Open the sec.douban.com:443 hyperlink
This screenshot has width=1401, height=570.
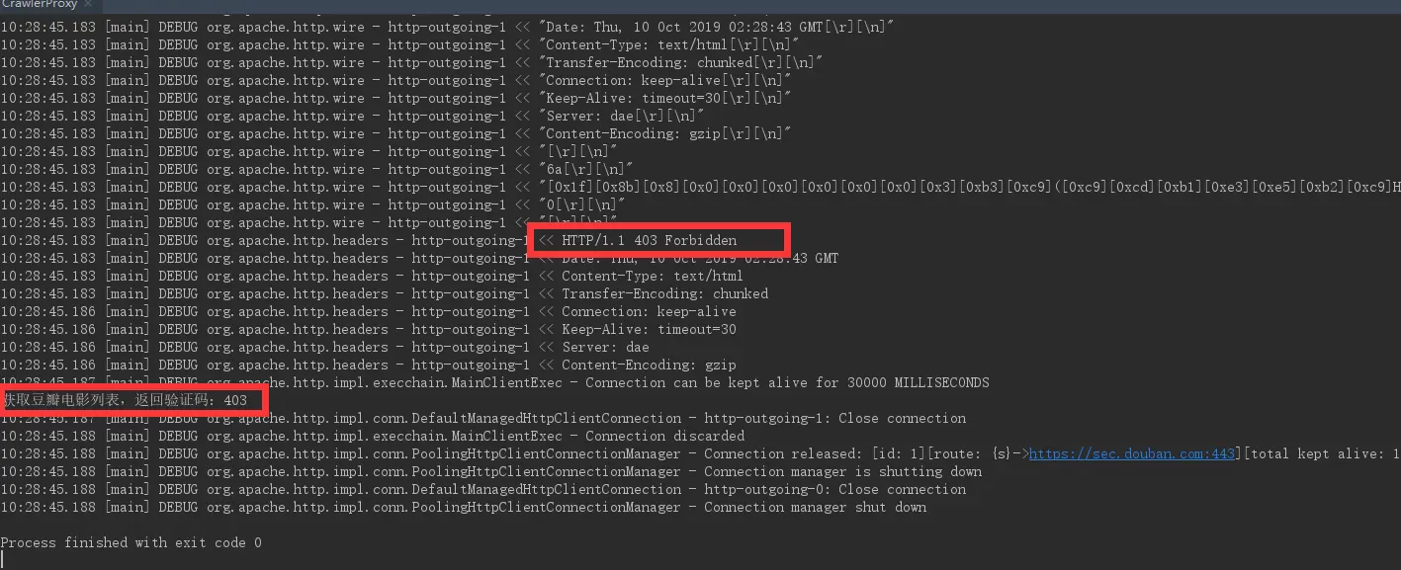(x=1132, y=453)
